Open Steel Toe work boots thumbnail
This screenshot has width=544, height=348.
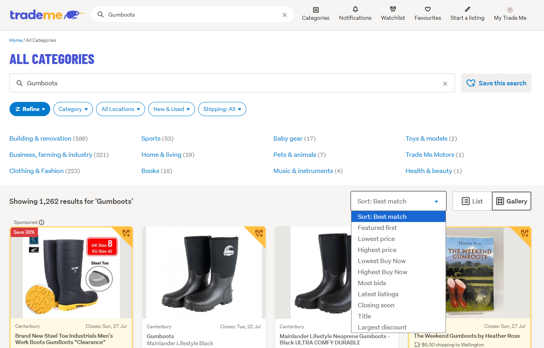(x=71, y=273)
